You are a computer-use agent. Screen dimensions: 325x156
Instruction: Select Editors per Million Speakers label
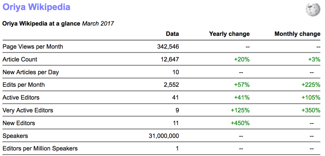point(40,148)
